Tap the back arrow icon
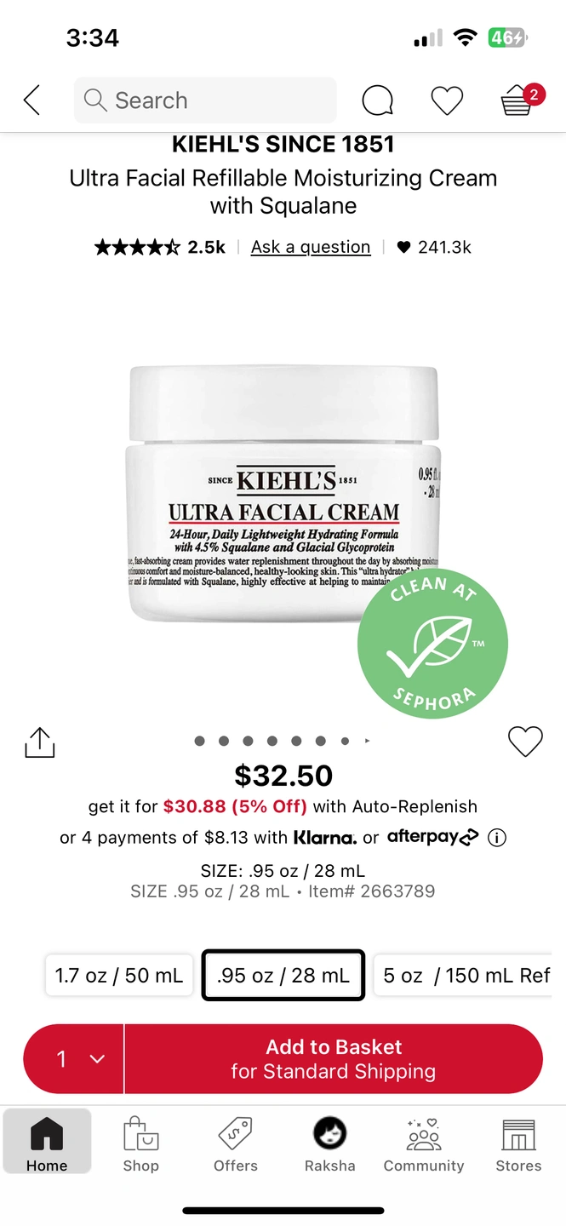 (x=31, y=100)
